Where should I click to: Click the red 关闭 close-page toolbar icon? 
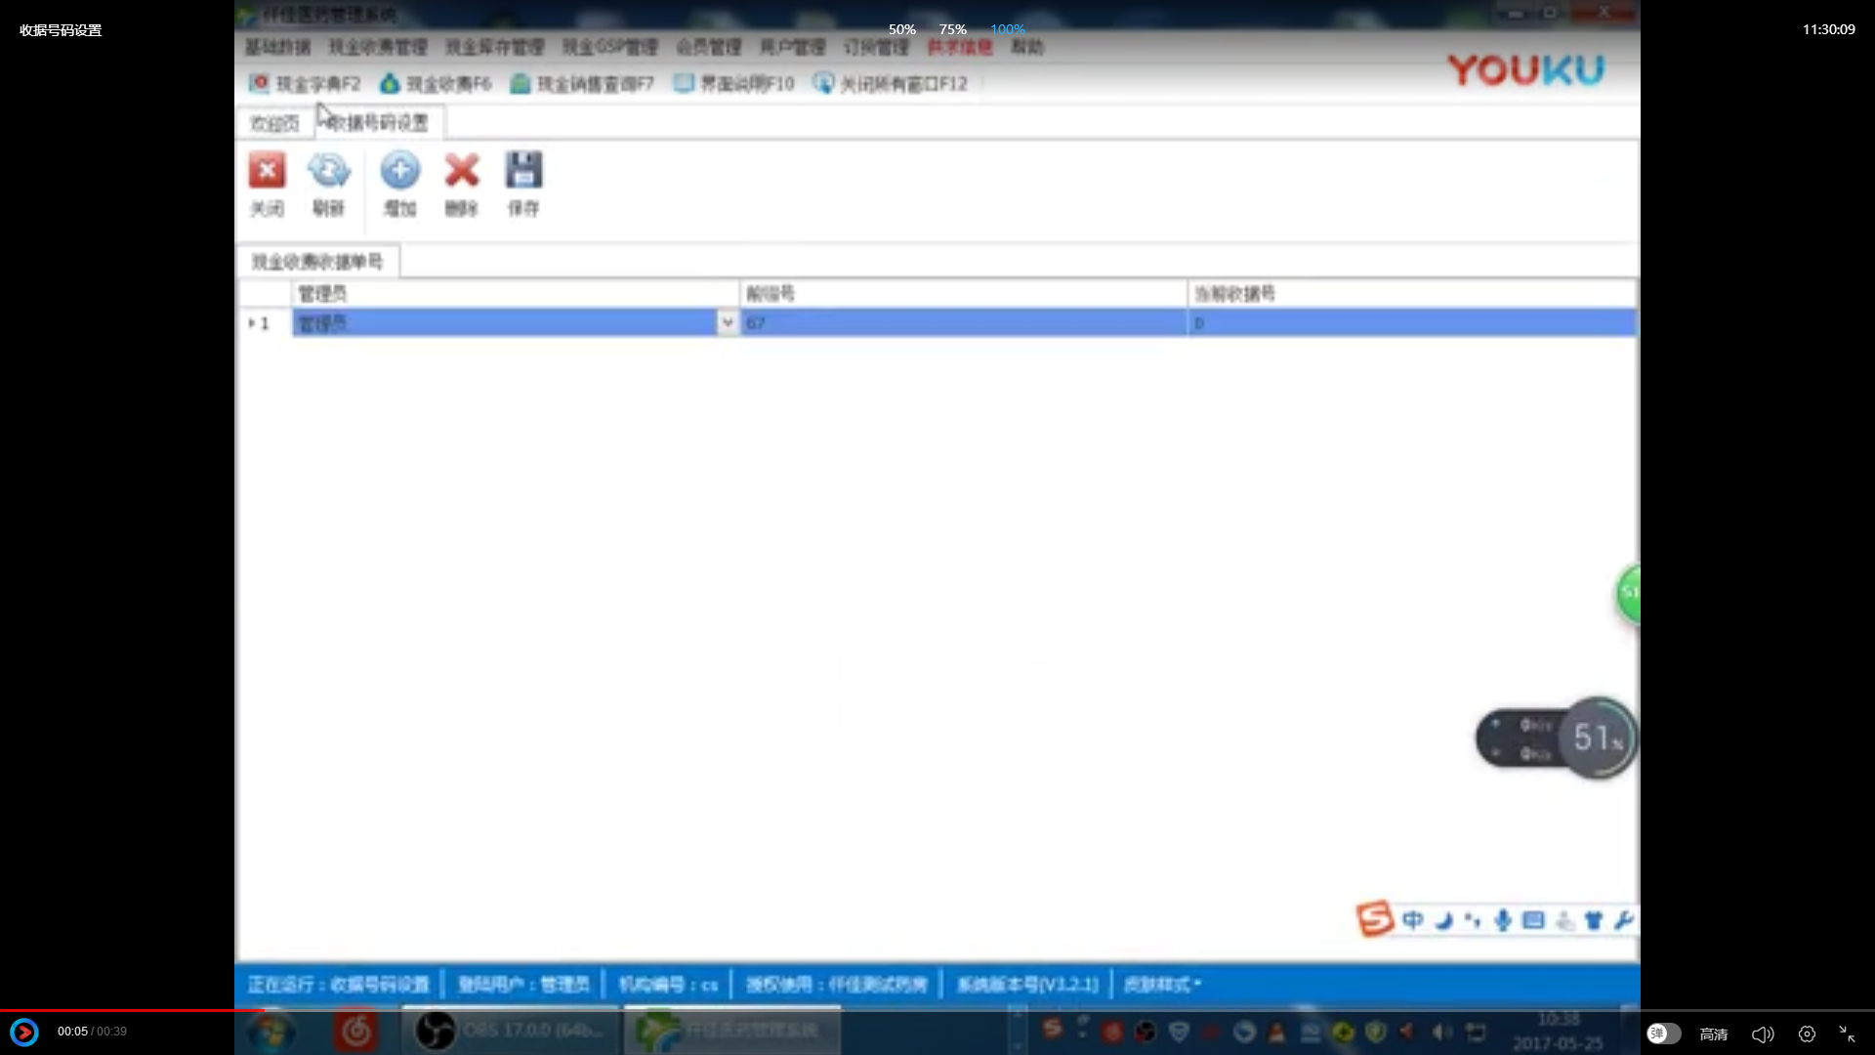pyautogui.click(x=267, y=171)
